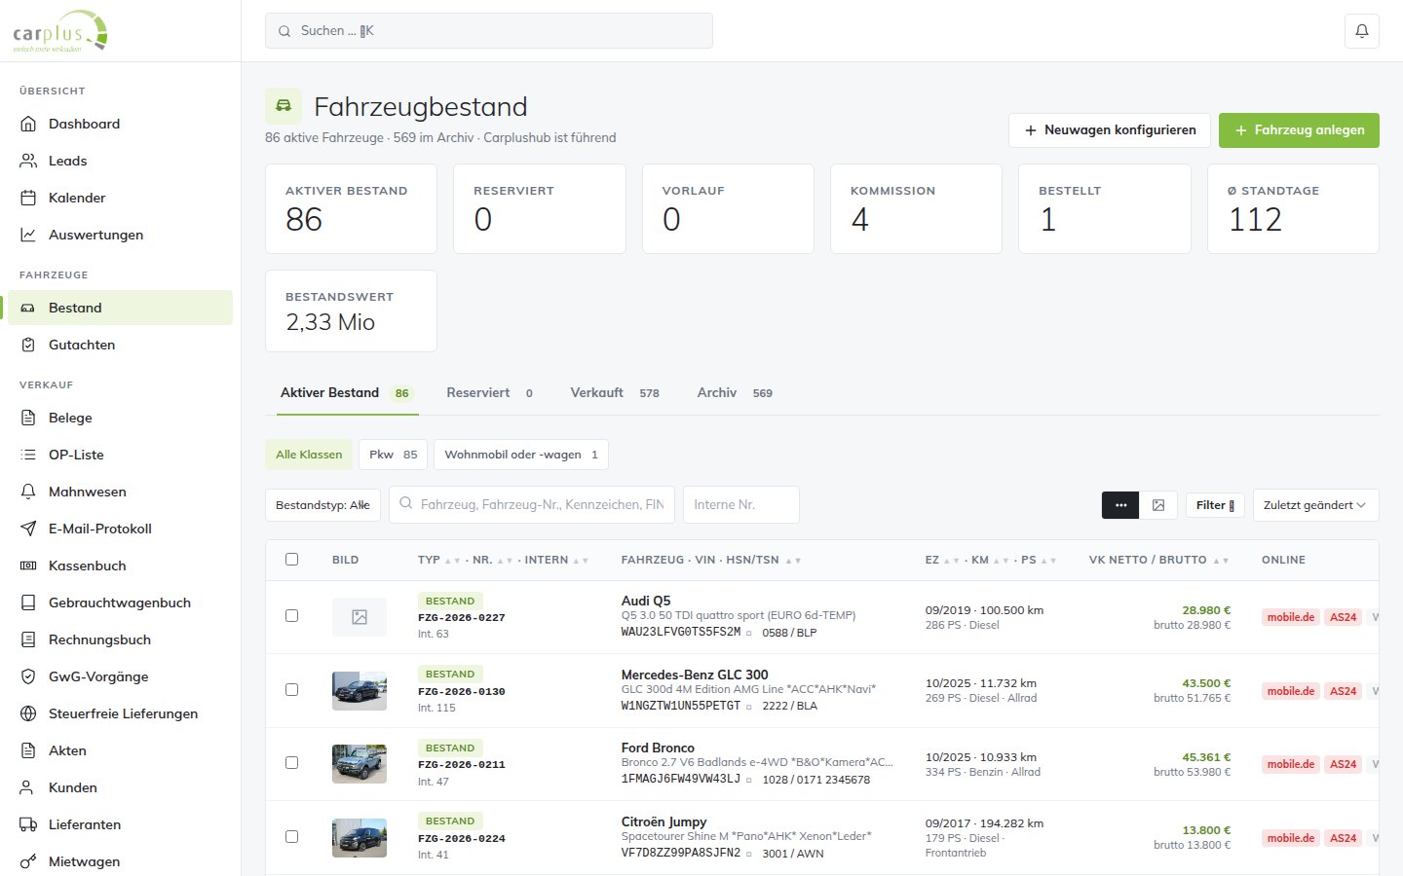The width and height of the screenshot is (1403, 876).
Task: Check the Audi Q5 row checkbox
Action: (291, 616)
